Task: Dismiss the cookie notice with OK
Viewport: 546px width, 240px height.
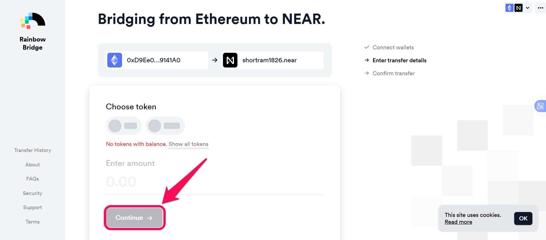Action: pos(523,218)
